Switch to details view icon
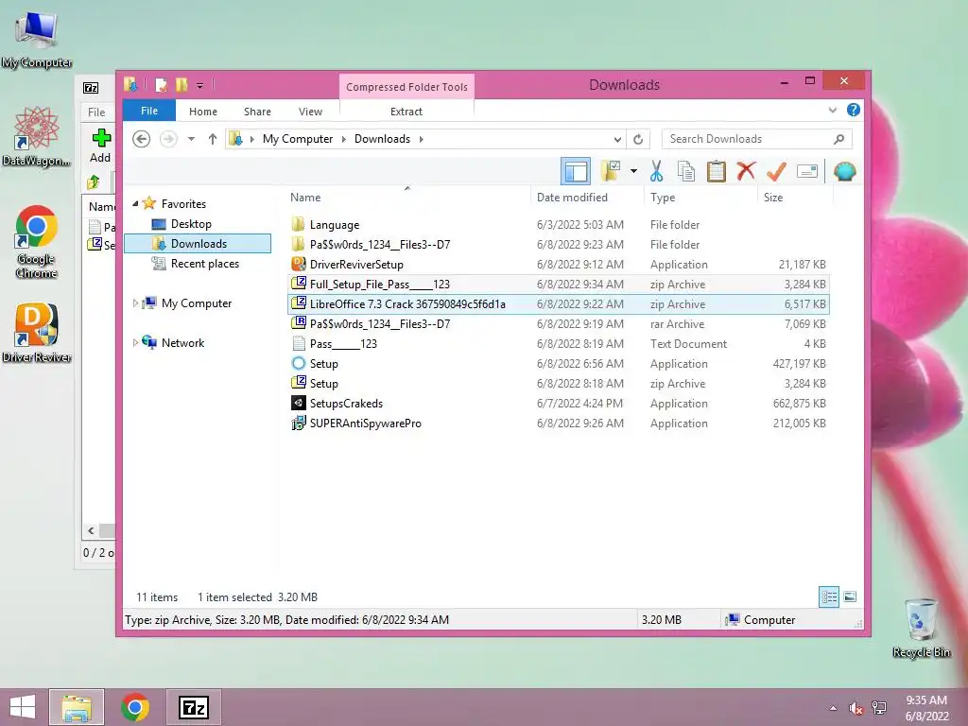The image size is (968, 726). (828, 596)
